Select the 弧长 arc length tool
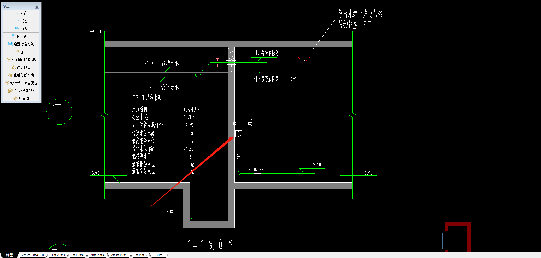 [x=21, y=52]
